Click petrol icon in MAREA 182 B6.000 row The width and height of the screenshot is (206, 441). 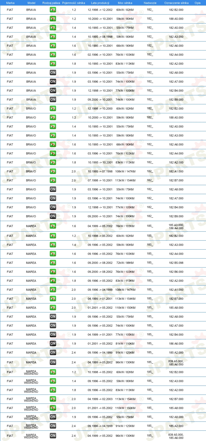53,272
